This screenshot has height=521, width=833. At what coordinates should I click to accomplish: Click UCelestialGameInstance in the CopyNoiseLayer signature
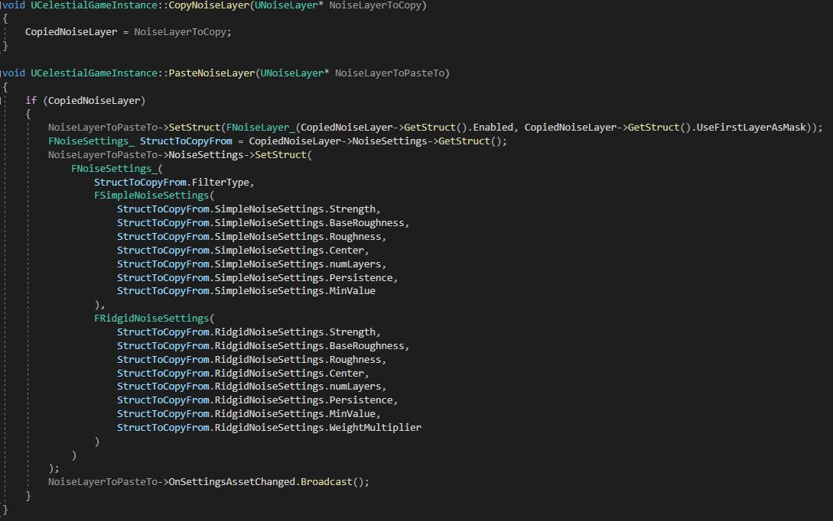(x=93, y=6)
